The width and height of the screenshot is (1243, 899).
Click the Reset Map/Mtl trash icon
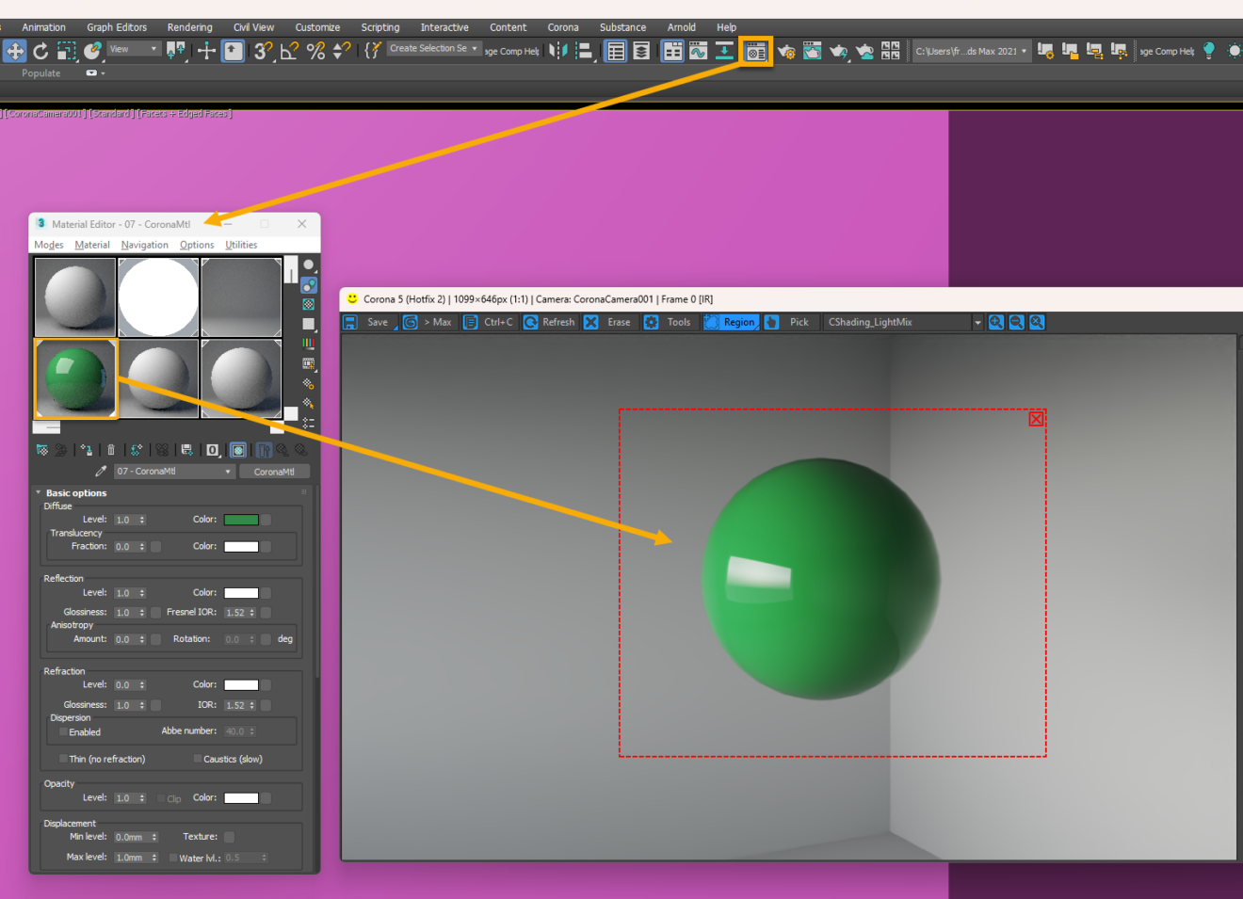point(111,450)
